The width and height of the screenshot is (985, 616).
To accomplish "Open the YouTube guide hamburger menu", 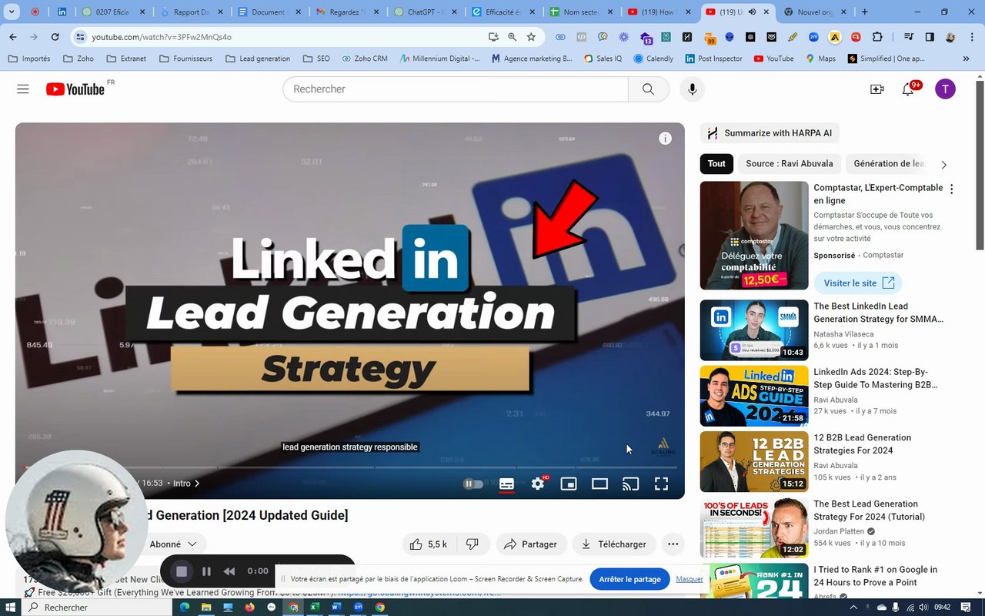I will point(23,89).
